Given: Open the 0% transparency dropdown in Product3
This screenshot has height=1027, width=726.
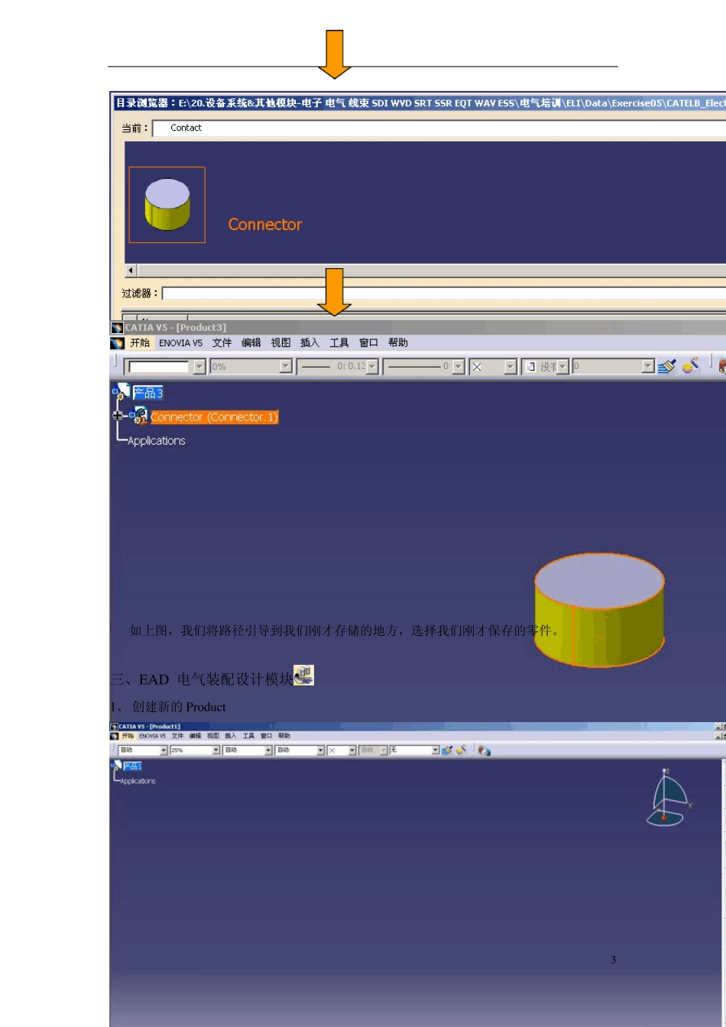Looking at the screenshot, I should click(286, 367).
